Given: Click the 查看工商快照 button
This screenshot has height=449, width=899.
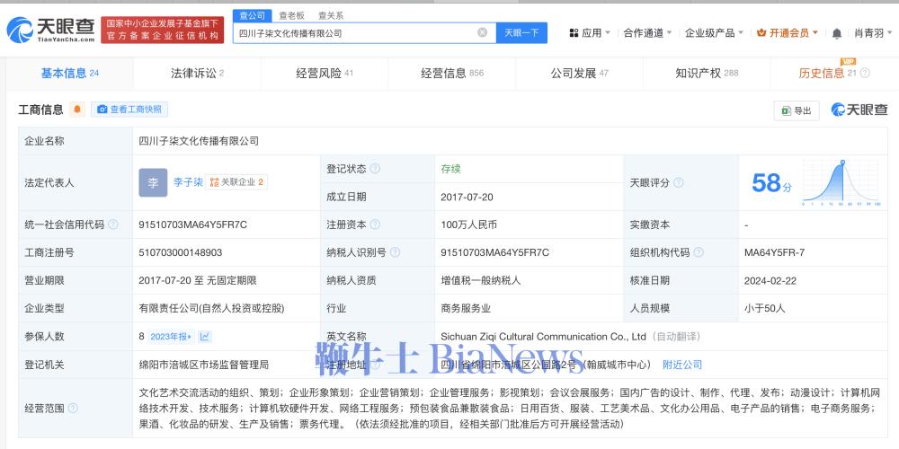Looking at the screenshot, I should [x=129, y=110].
